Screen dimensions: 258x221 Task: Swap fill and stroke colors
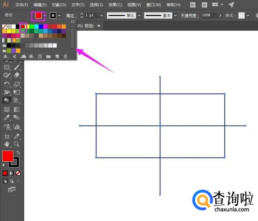click(x=18, y=153)
